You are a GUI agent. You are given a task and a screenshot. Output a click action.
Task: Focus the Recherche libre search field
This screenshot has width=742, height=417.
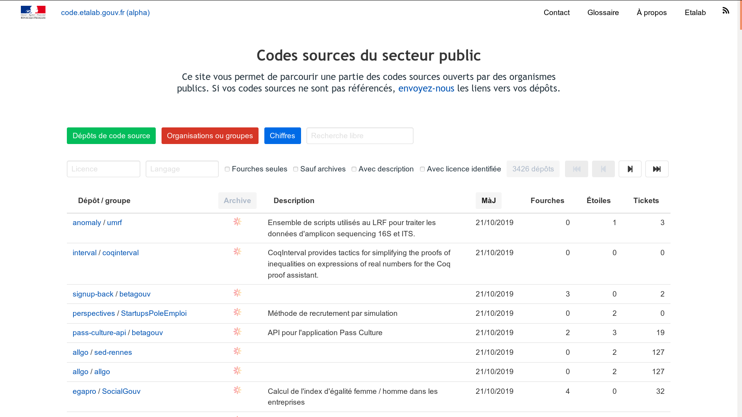(x=360, y=136)
